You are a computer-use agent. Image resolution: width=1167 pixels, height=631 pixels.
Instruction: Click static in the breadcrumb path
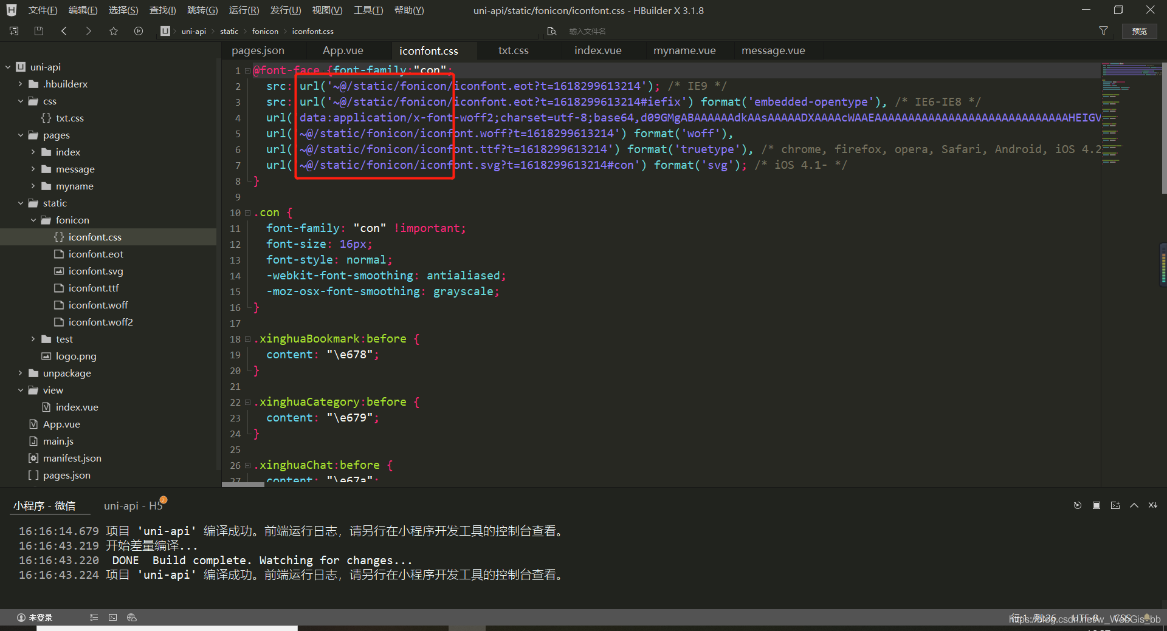229,31
